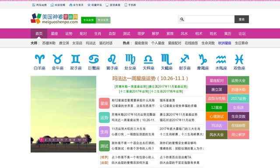Open the 生肖 navigation menu item
This screenshot has width=280, height=168.
pos(98,34)
